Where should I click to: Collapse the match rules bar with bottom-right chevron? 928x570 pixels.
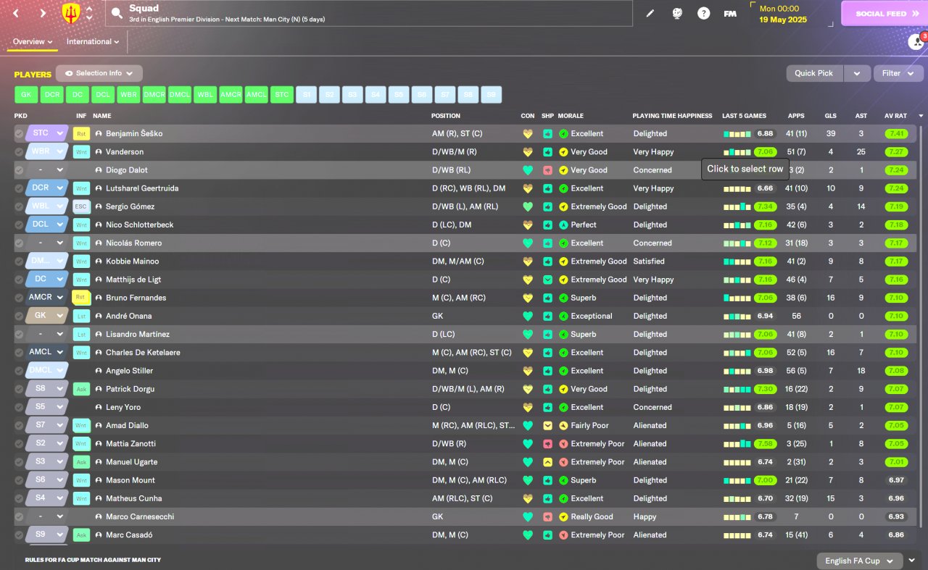coord(913,561)
